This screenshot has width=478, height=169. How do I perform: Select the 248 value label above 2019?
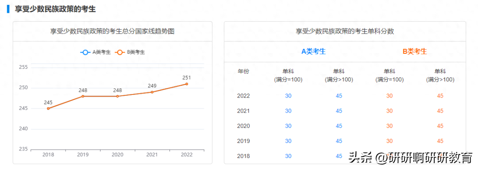(x=83, y=90)
